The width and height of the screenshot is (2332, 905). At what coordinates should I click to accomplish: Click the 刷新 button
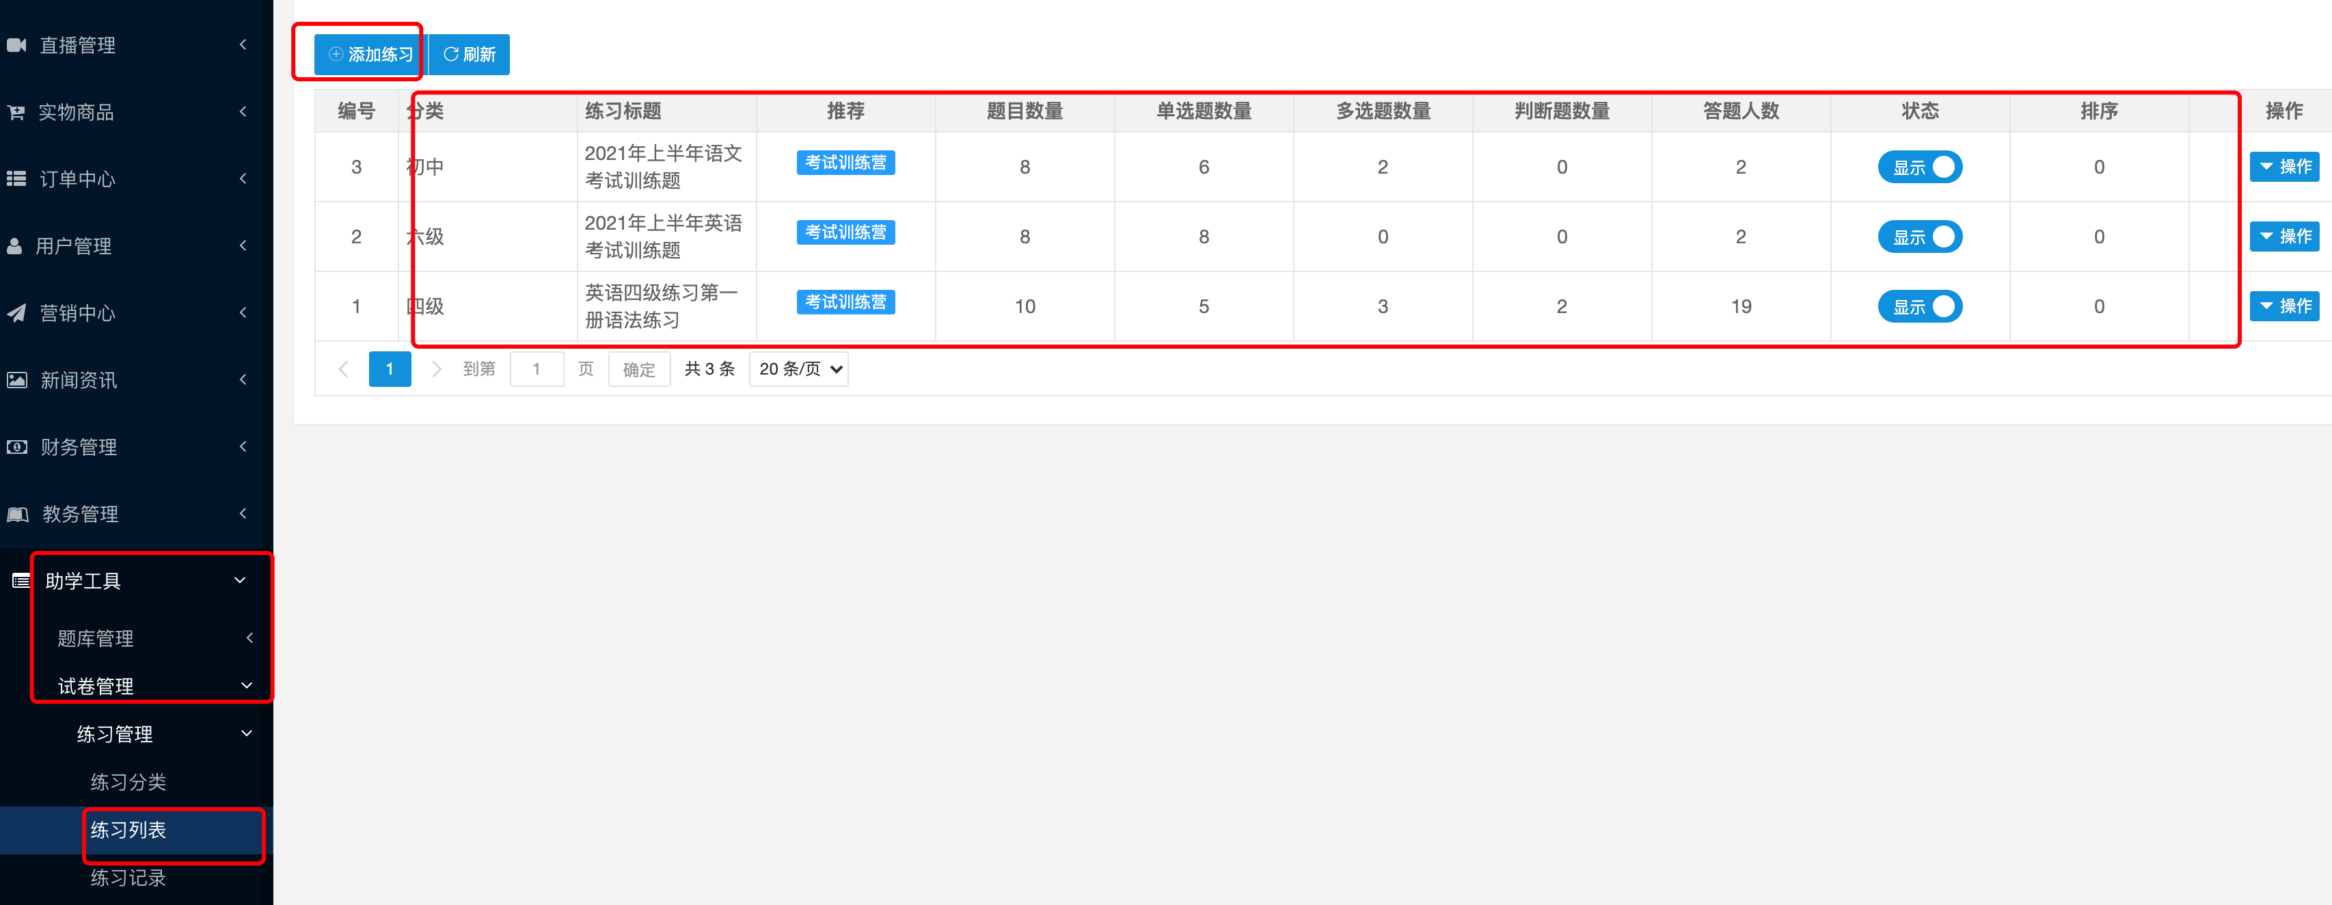(x=469, y=54)
